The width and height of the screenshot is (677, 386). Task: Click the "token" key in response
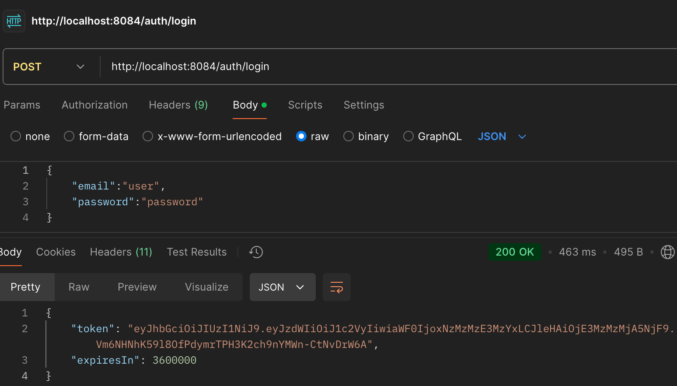coord(93,329)
